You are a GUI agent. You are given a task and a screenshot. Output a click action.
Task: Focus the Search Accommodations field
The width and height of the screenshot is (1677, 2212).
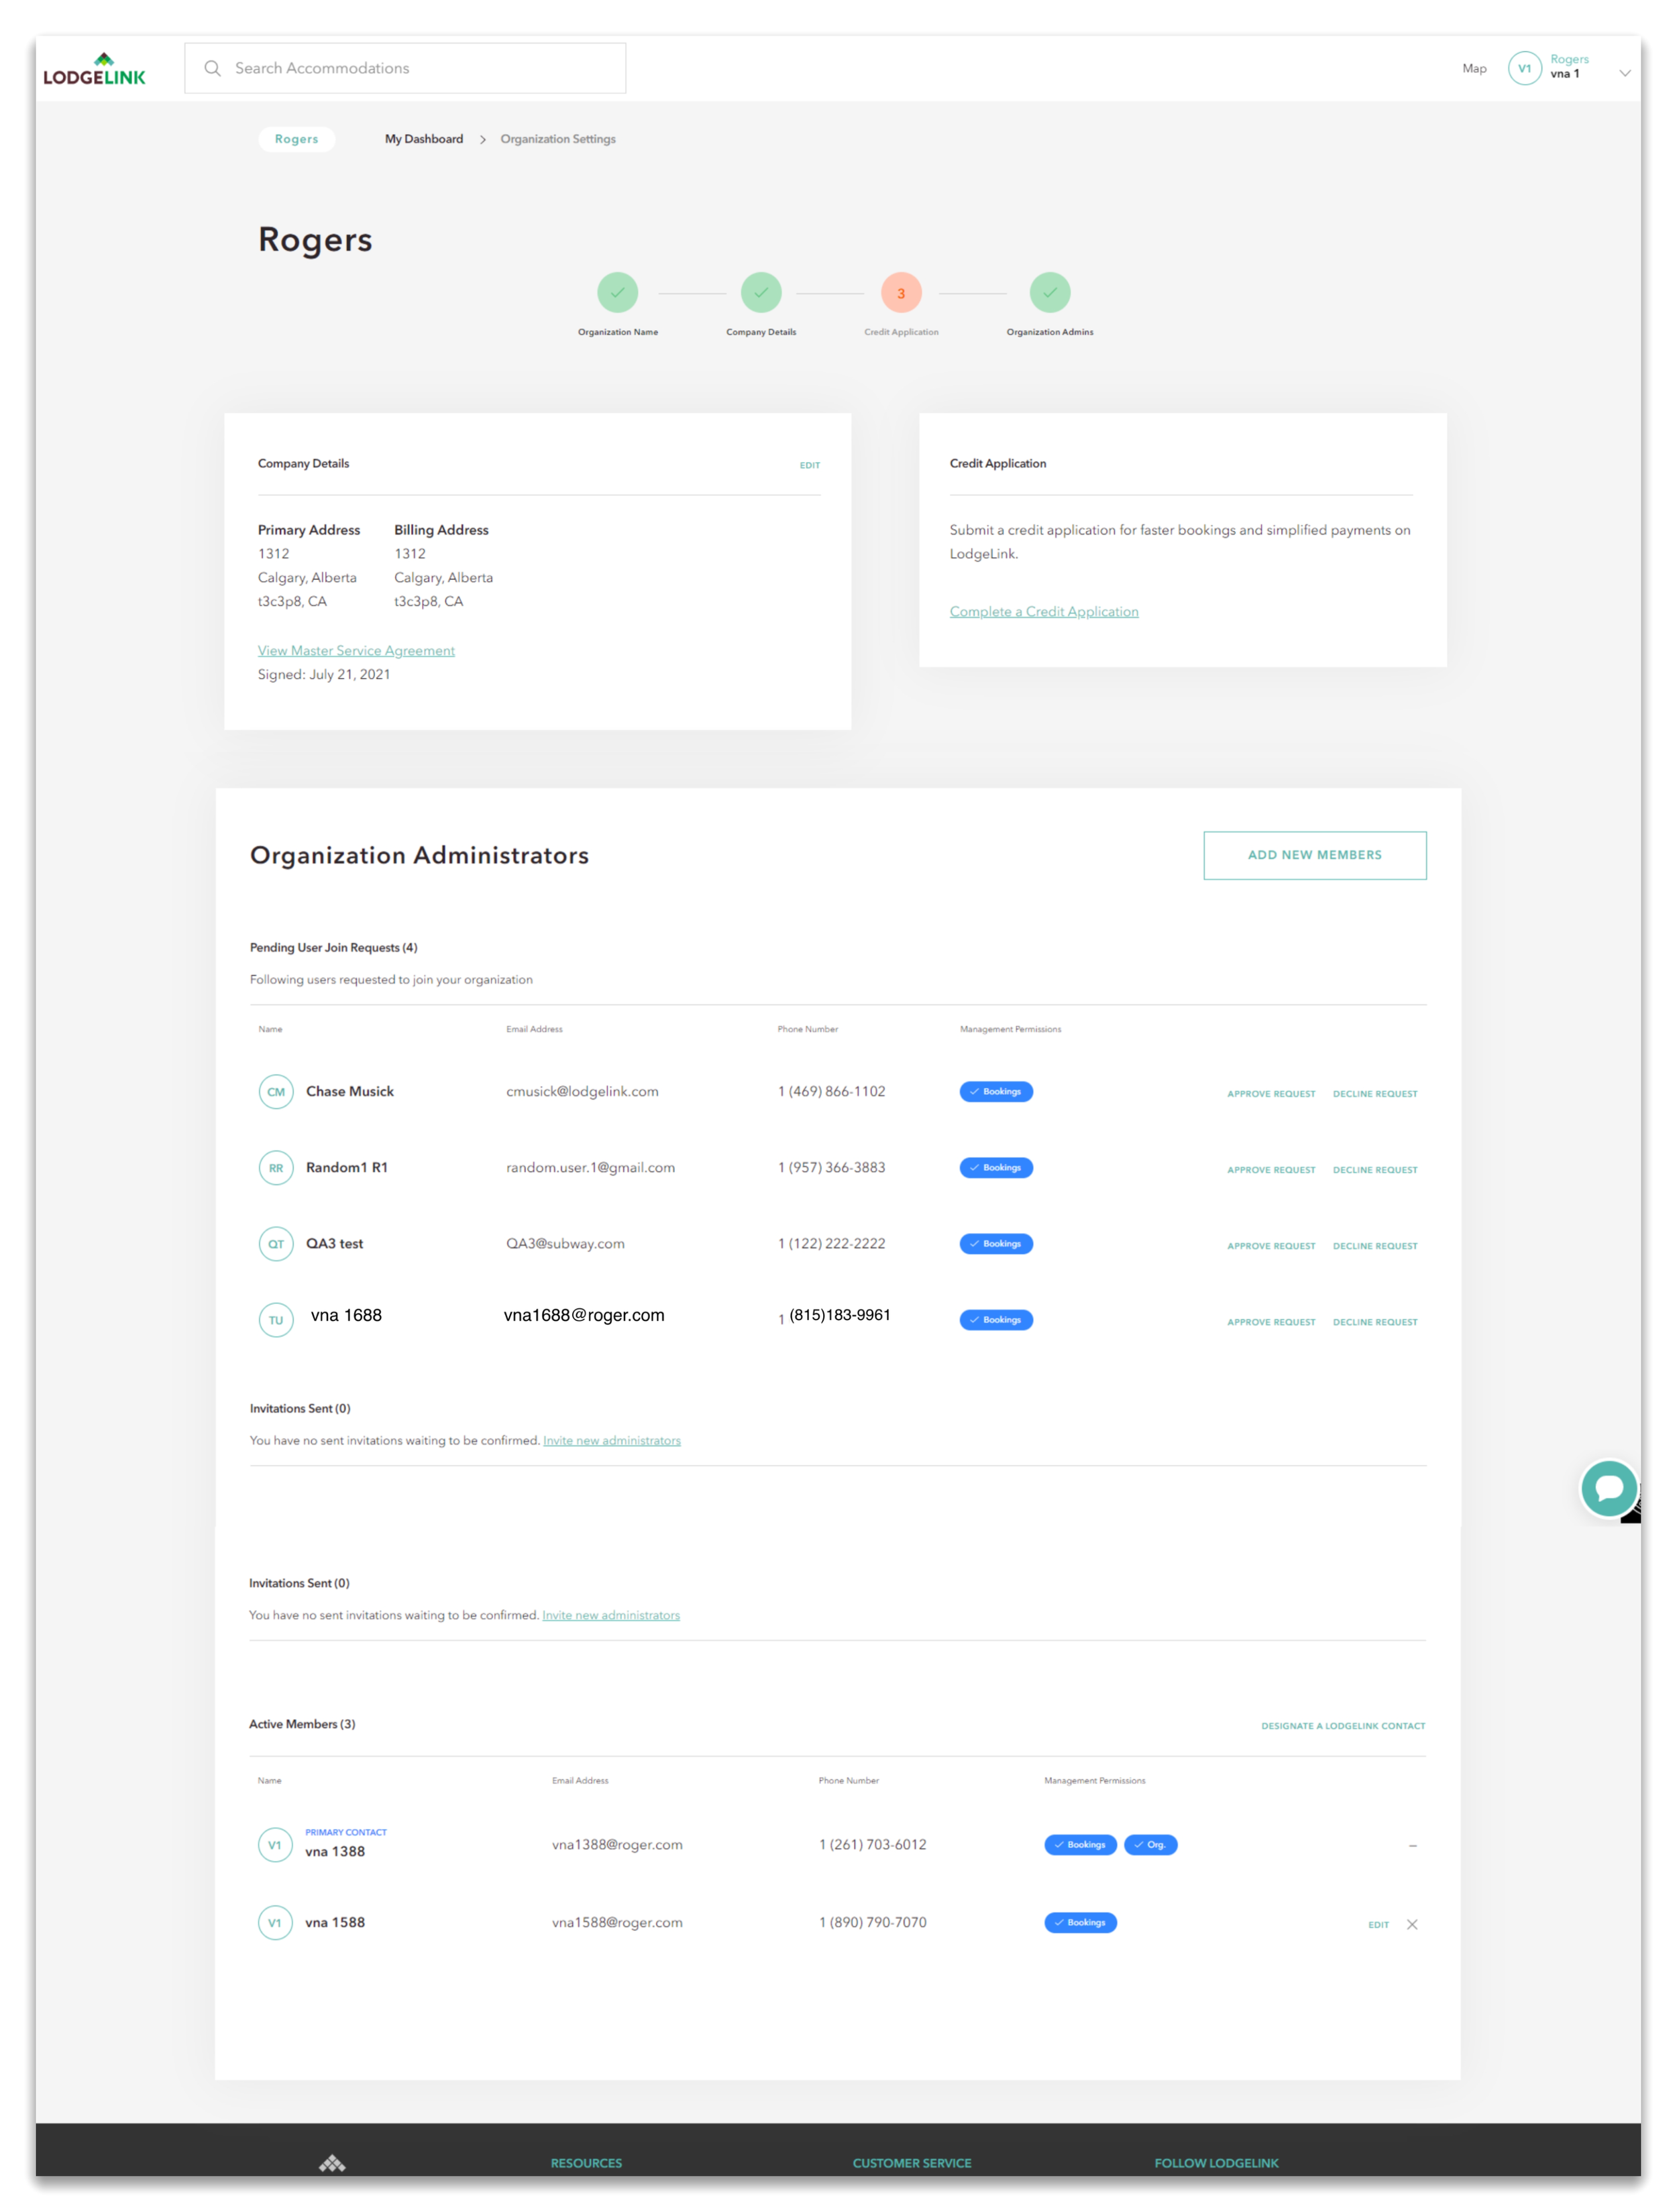click(405, 68)
